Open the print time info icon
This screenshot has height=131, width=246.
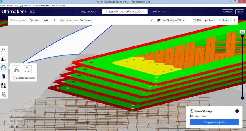click(237, 111)
